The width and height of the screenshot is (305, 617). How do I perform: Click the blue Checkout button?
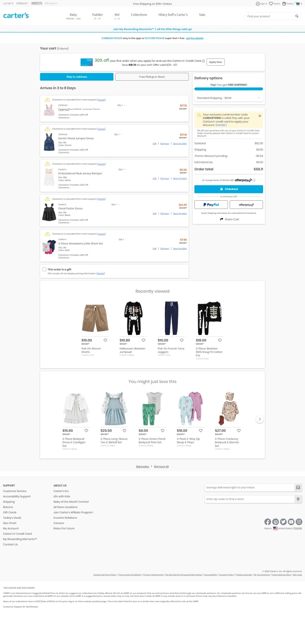pos(229,189)
